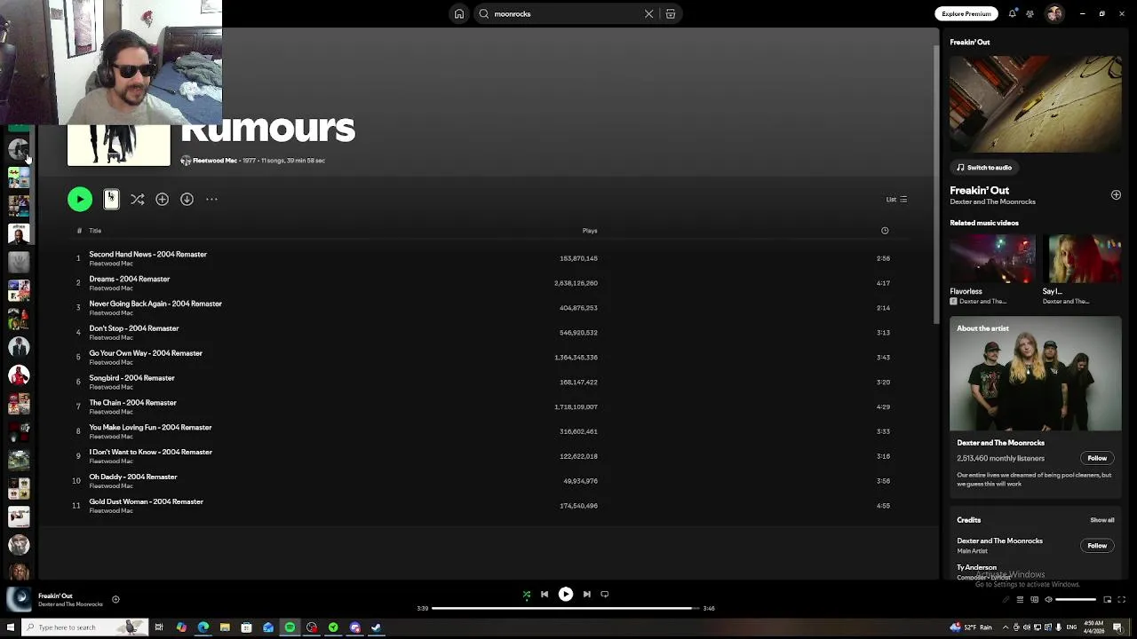Click the Title column header

(x=95, y=231)
